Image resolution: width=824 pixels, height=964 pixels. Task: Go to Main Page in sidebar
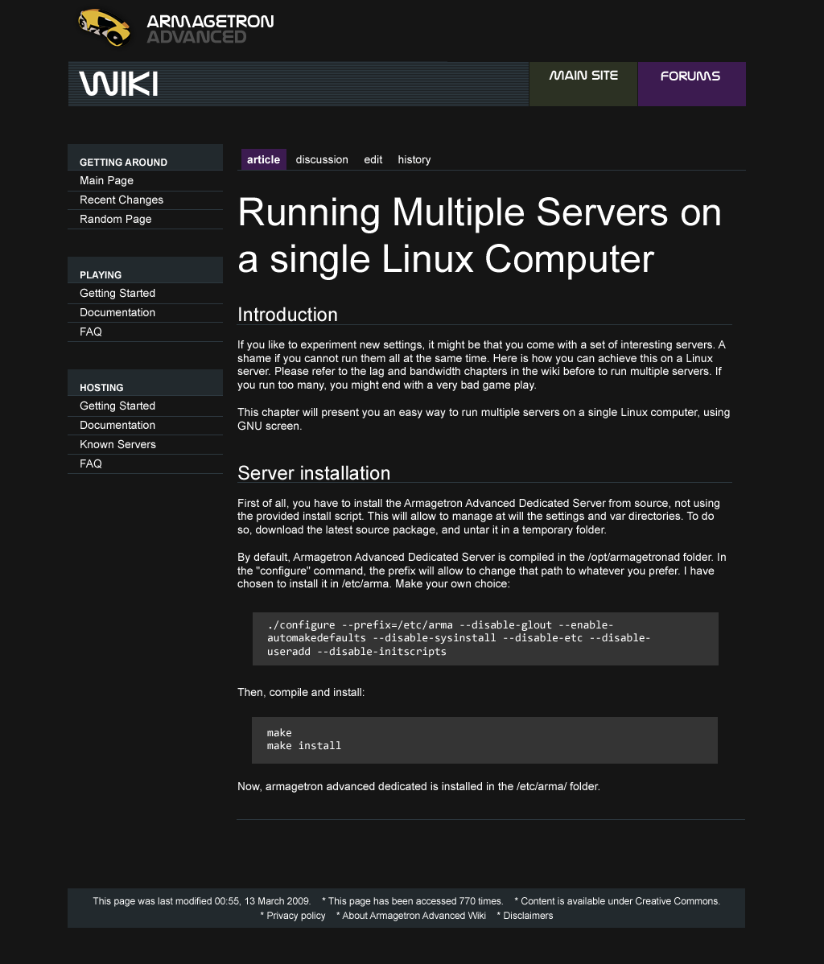(x=106, y=180)
